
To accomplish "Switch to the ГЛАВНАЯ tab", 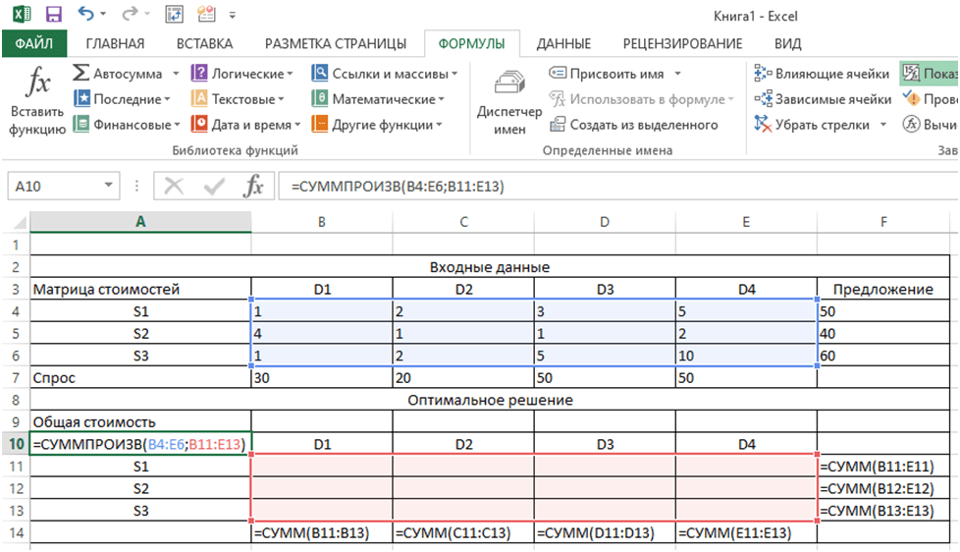I will click(x=115, y=43).
